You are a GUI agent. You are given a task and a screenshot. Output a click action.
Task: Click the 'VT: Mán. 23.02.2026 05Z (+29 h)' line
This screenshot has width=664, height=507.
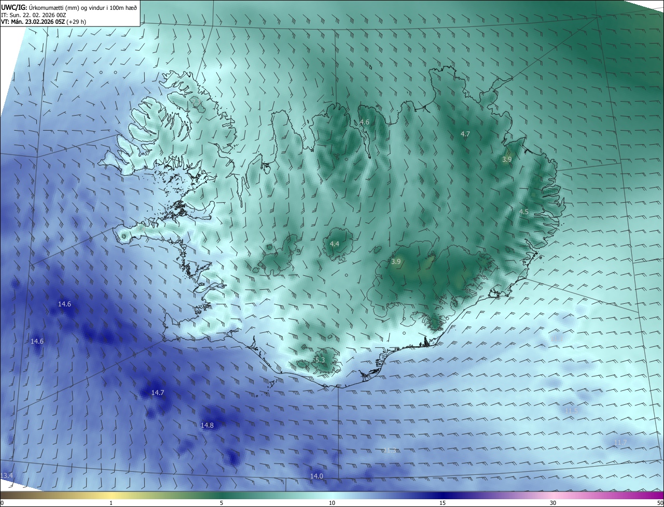tap(43, 22)
